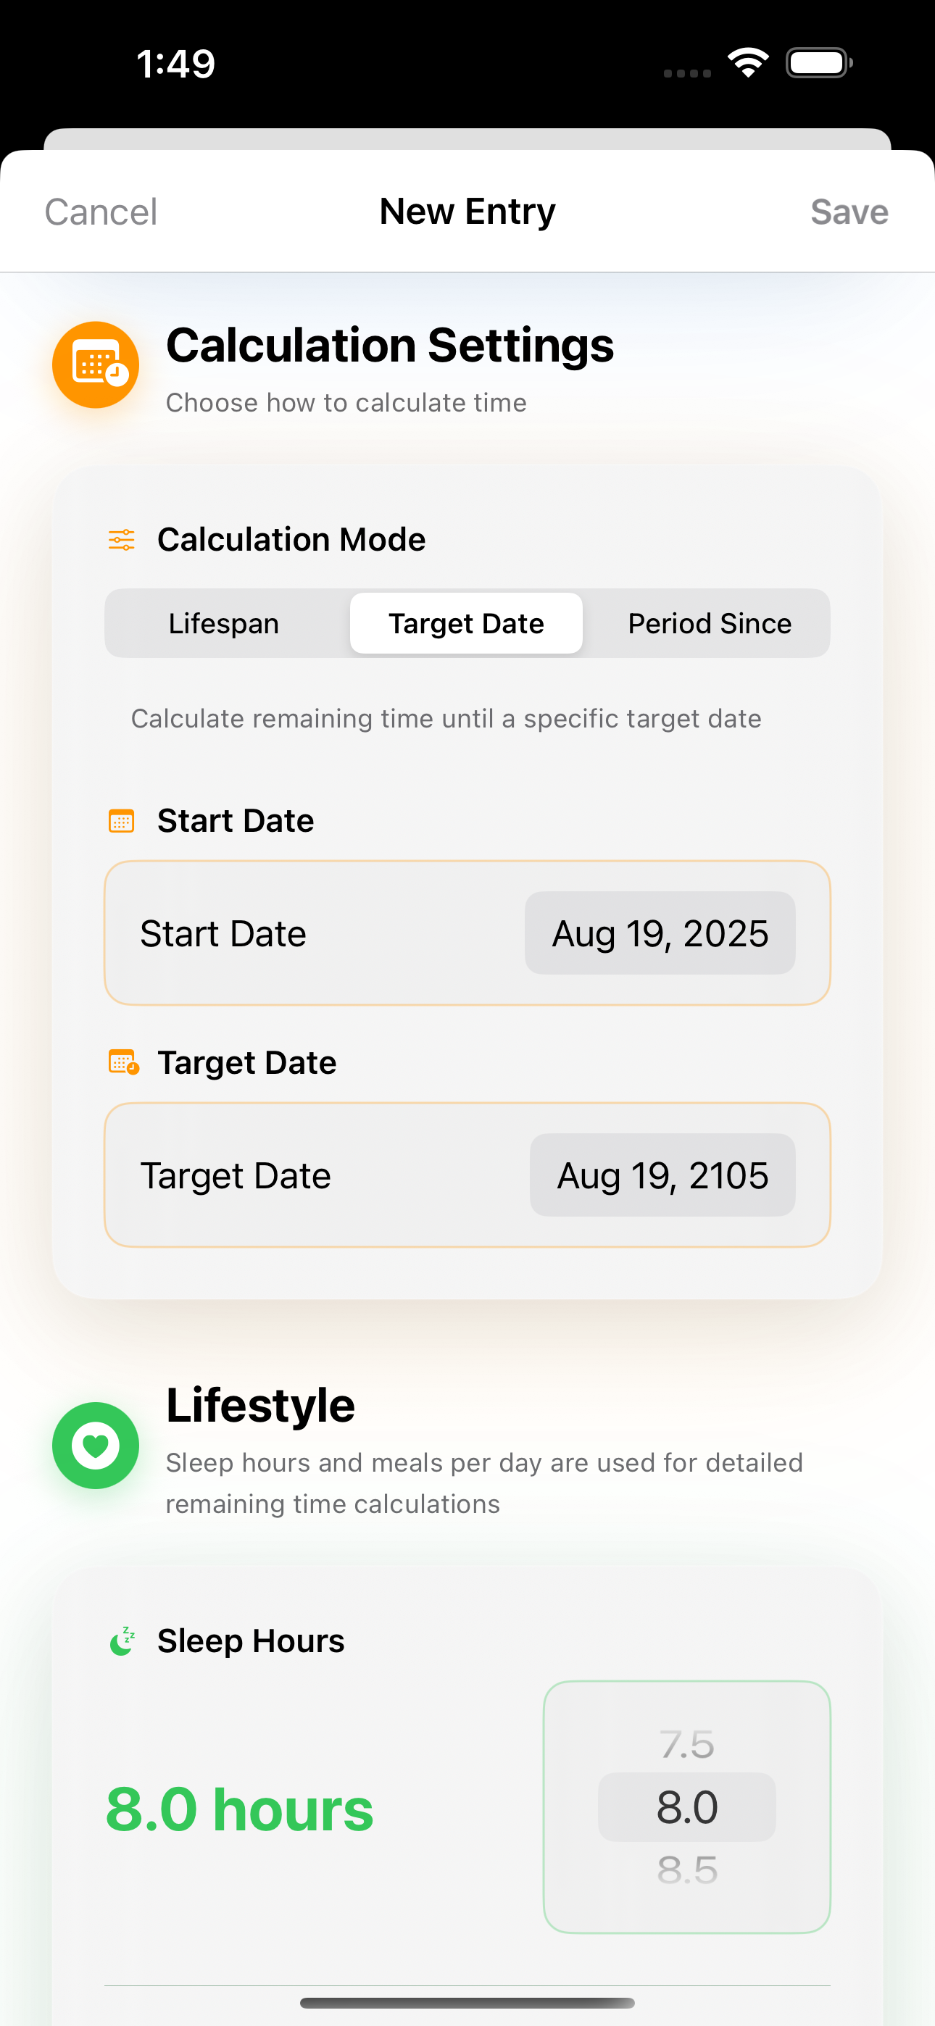Tap the Wi-Fi status icon
This screenshot has width=935, height=2026.
tap(748, 63)
